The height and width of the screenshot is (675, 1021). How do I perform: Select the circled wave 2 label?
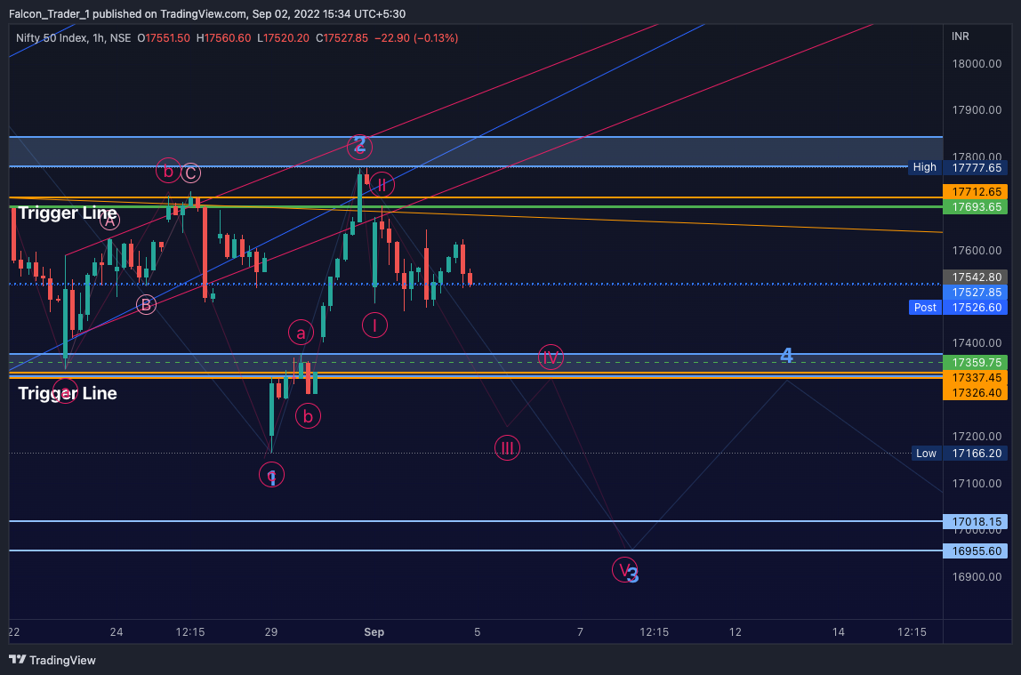359,146
